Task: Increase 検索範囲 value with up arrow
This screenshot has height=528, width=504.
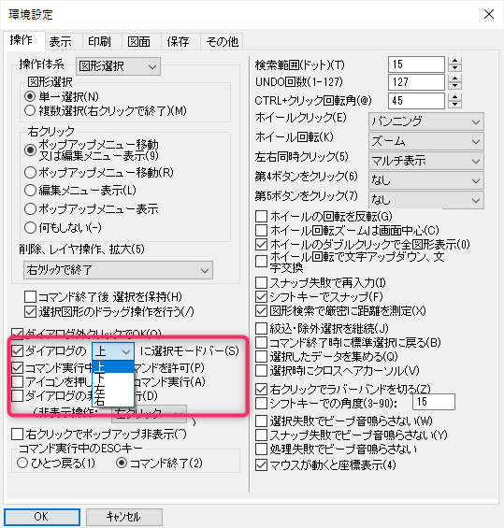Action: pyautogui.click(x=454, y=61)
